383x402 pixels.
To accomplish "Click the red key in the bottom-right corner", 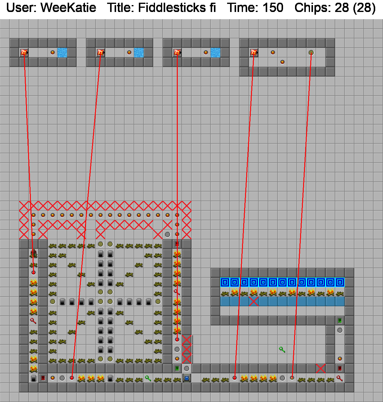I will coord(340,378).
